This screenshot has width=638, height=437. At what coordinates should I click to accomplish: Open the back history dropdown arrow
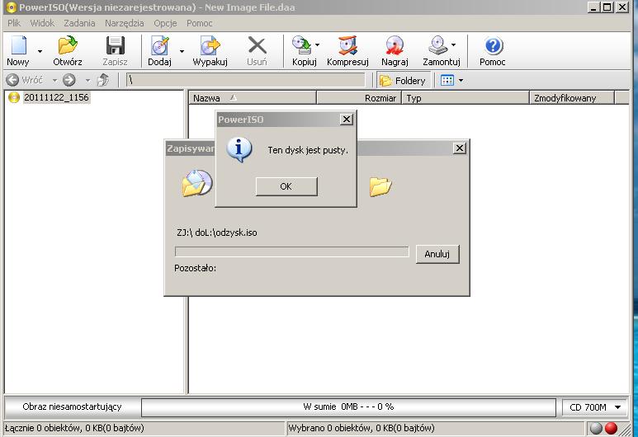pos(54,81)
